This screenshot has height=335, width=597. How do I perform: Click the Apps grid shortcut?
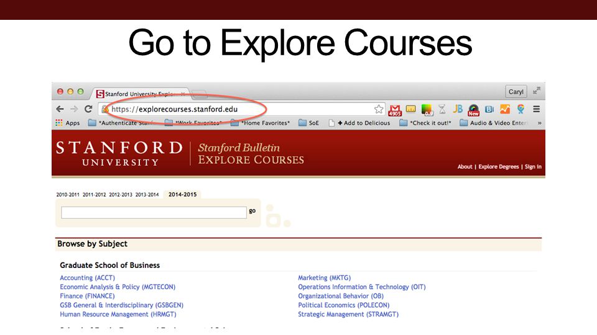tap(68, 123)
